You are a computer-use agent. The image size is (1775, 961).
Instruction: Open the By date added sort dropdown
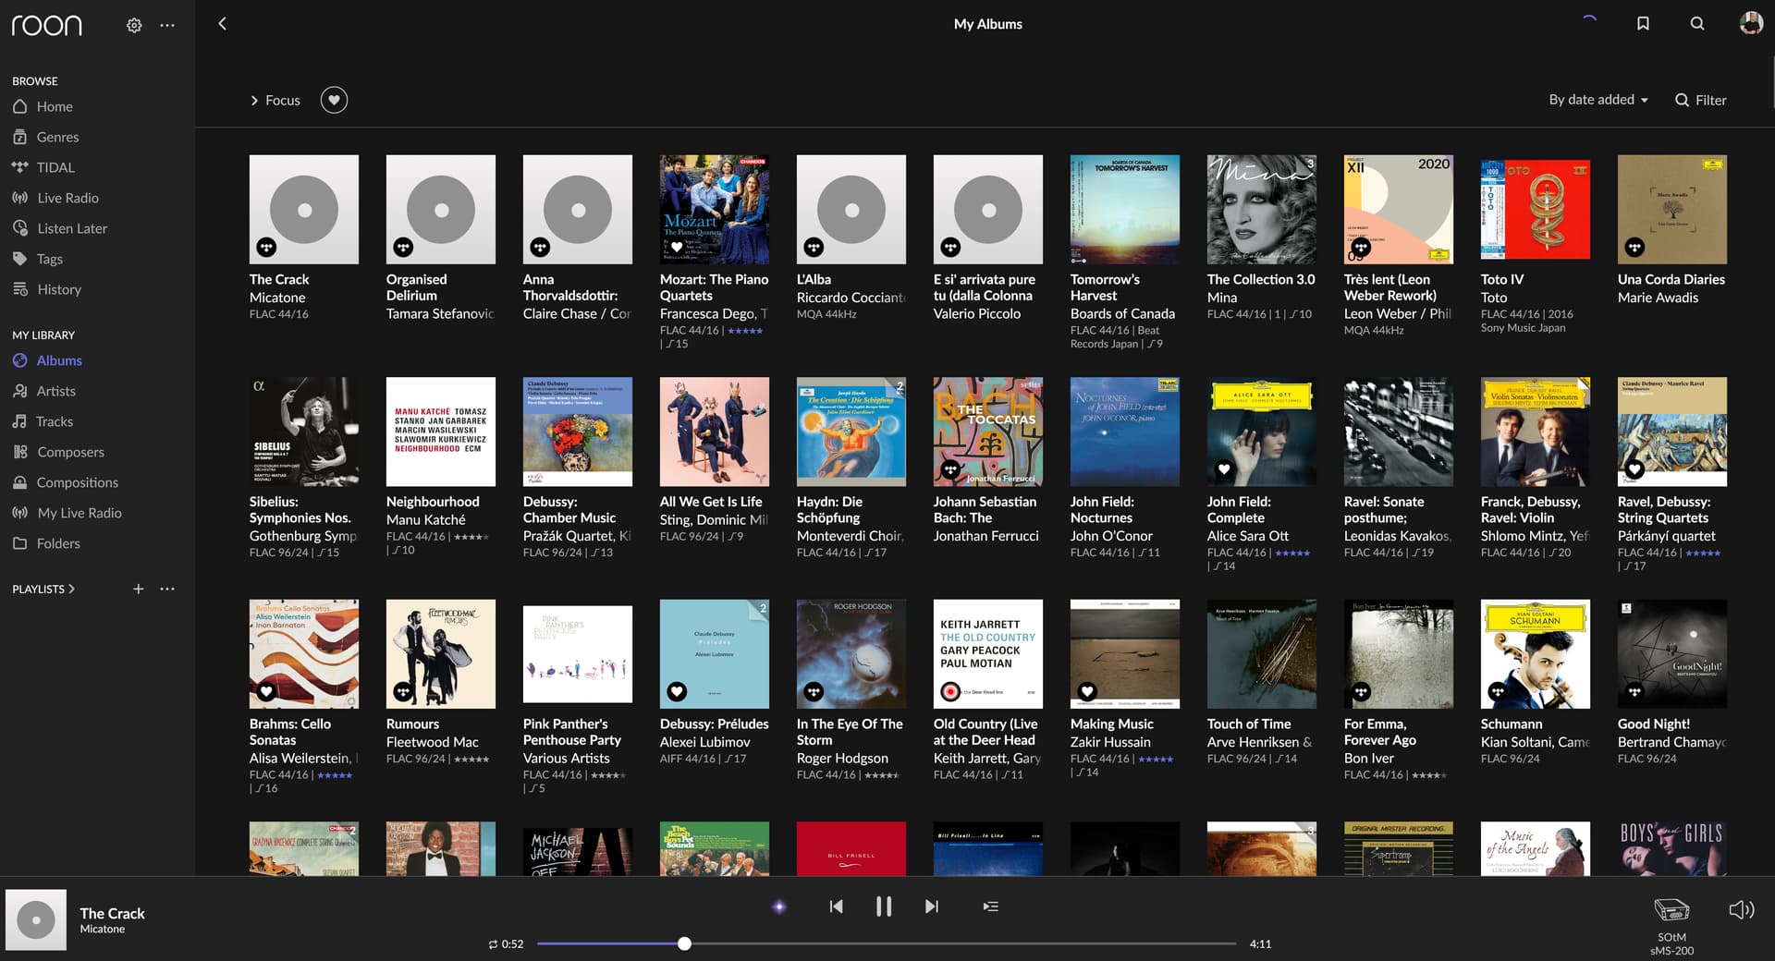(1597, 100)
